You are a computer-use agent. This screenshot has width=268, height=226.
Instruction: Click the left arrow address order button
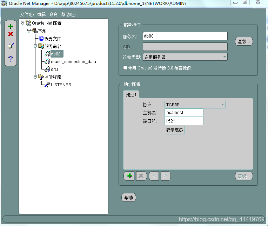[x=154, y=176]
